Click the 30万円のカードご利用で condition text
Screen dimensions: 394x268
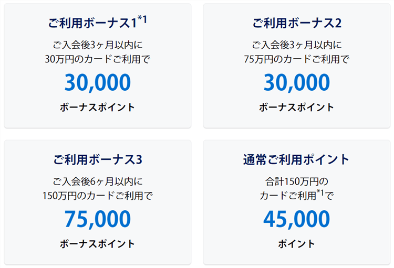(98, 59)
